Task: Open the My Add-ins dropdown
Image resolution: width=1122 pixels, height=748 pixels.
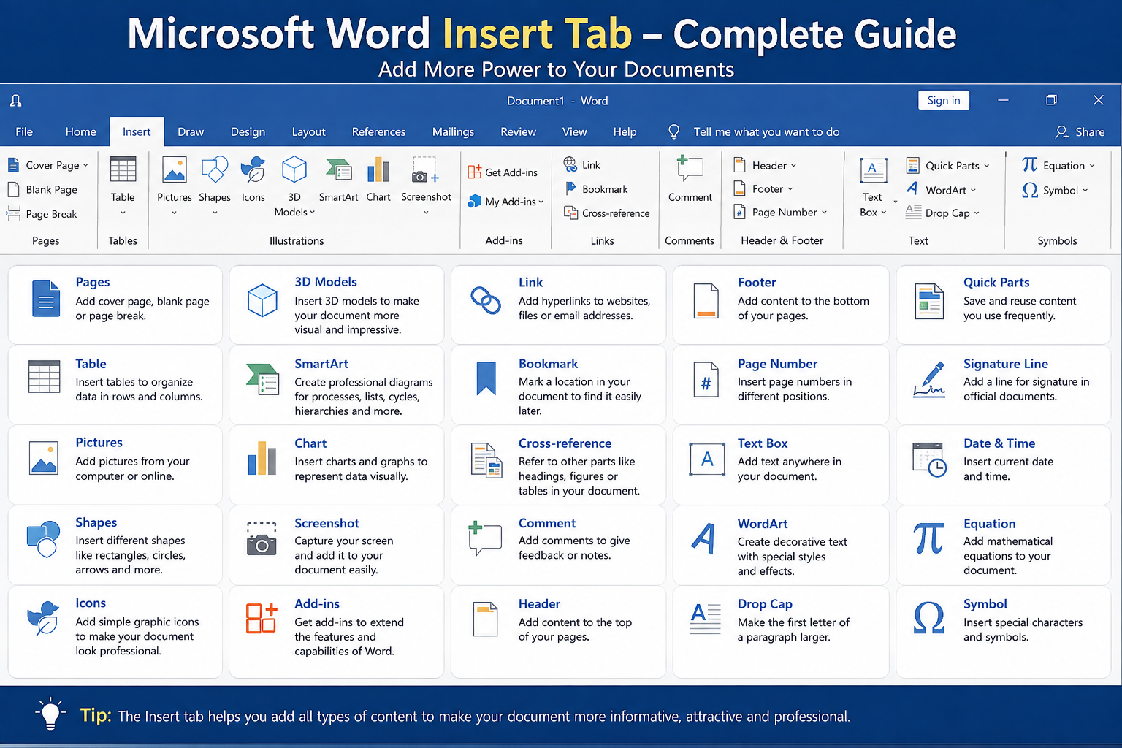Action: click(x=541, y=202)
